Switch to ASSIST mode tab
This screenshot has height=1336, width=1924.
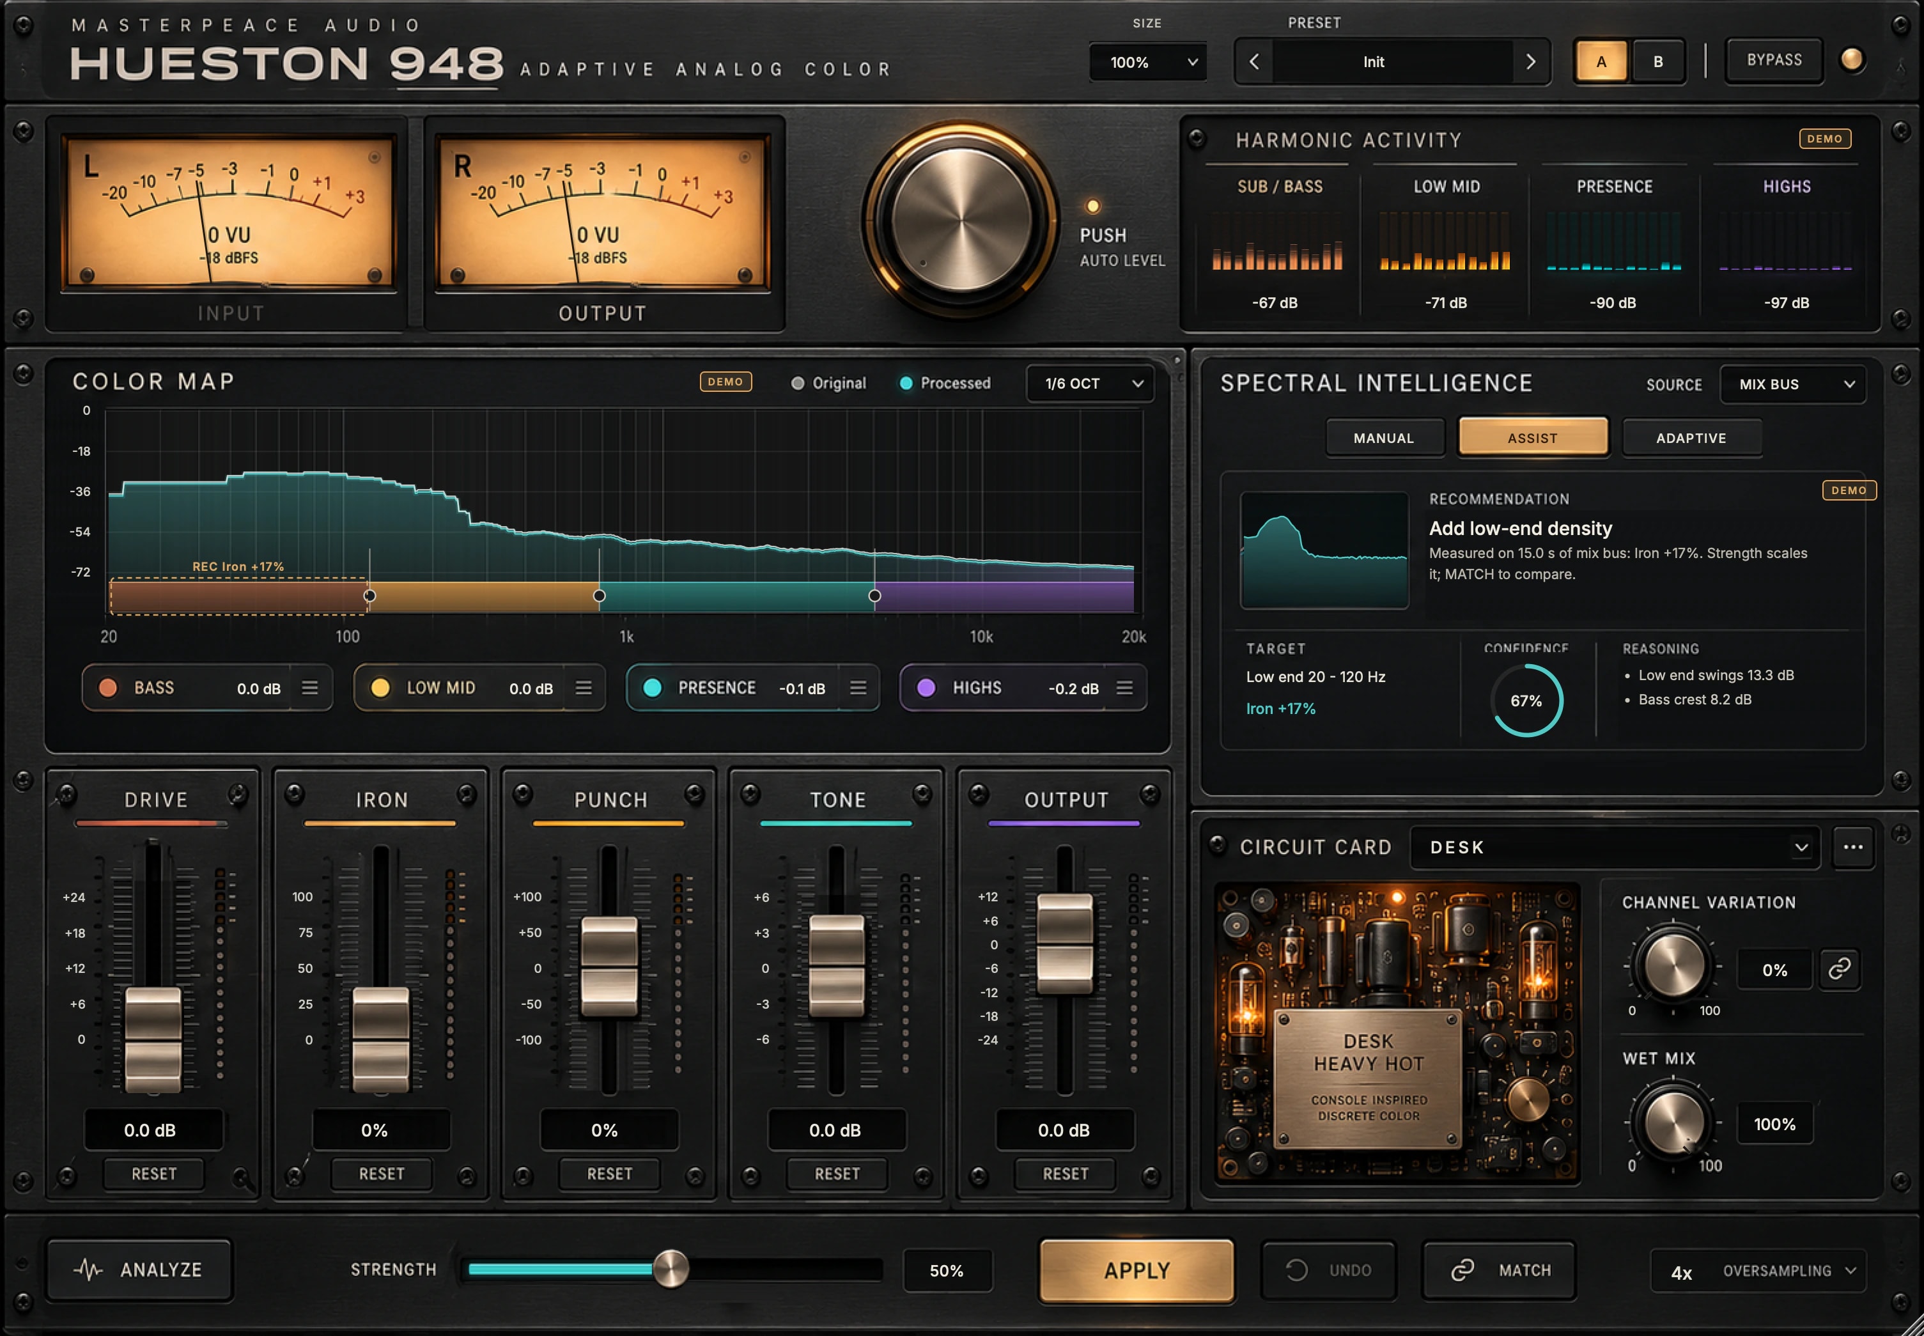1532,438
